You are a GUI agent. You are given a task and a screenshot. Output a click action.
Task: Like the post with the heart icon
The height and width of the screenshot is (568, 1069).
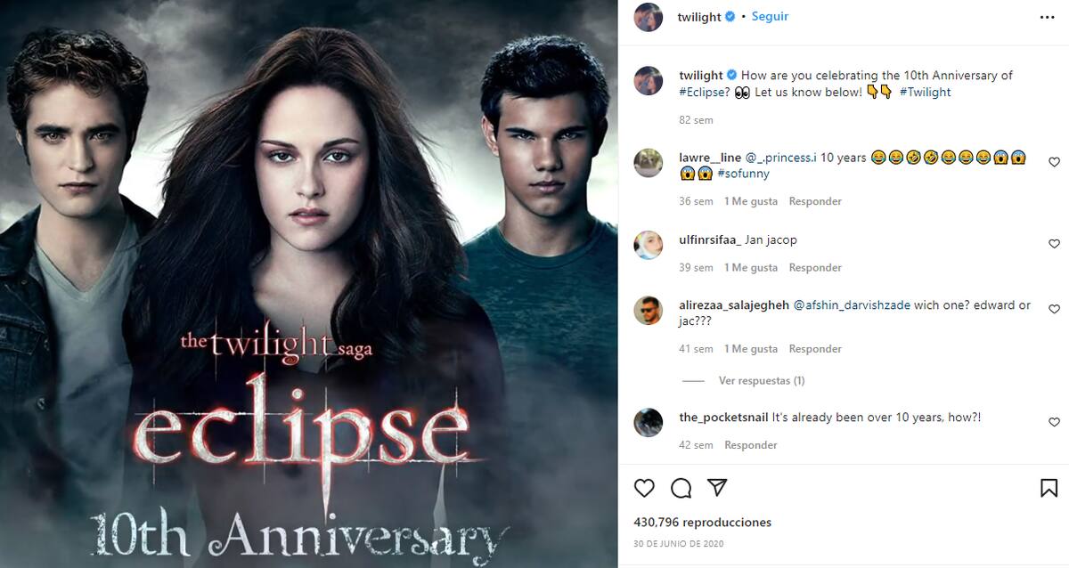[x=644, y=488]
